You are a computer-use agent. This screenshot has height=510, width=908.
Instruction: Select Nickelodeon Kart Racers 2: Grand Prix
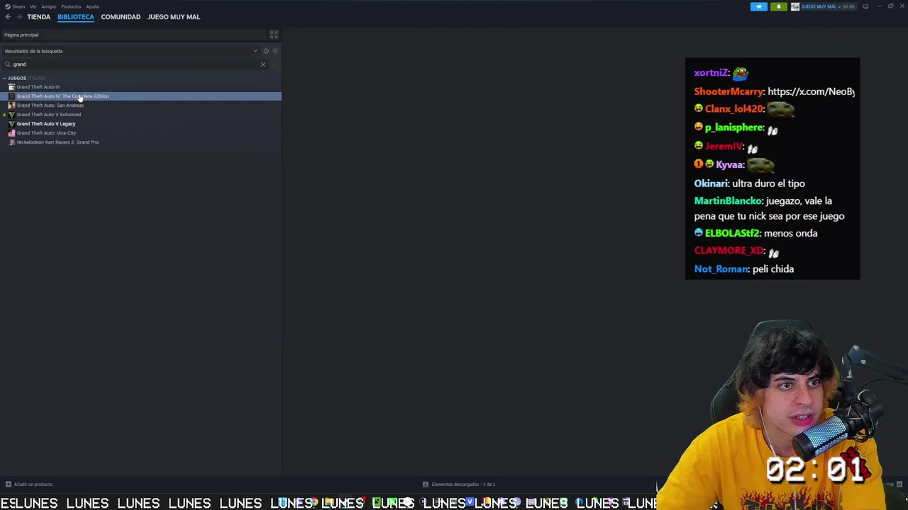pyautogui.click(x=57, y=142)
